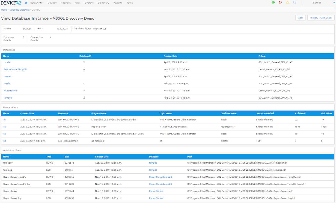Click the # of Reads column header
This screenshot has width=336, height=203.
point(300,113)
